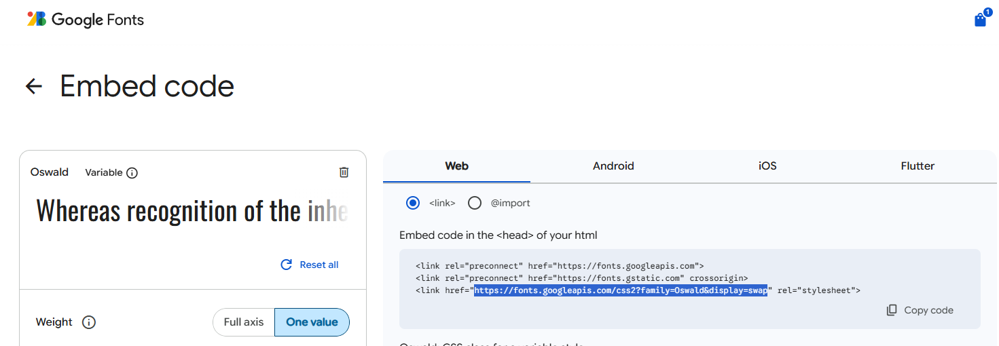Remove Oswald using the trash icon
Screen dimensions: 999x346
pos(344,172)
